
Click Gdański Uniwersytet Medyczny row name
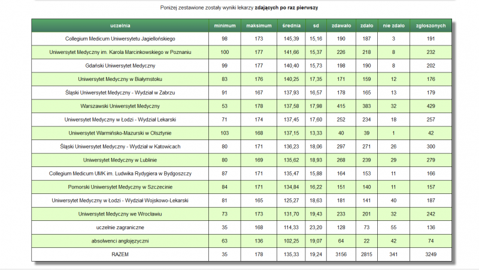[x=120, y=65]
